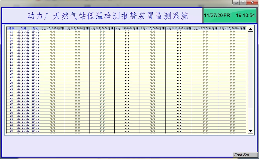Click the (地址7)2#4#储罐 column header
The height and width of the screenshot is (159, 259).
coord(77,29)
